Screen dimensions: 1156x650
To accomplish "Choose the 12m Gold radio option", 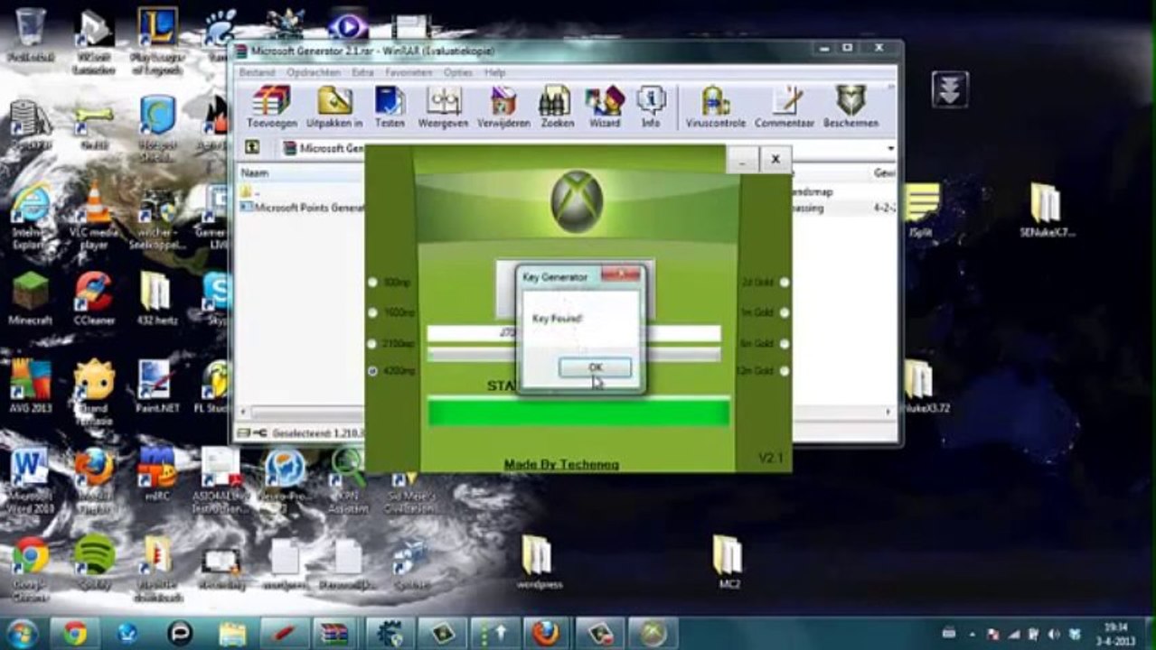I will (x=785, y=370).
